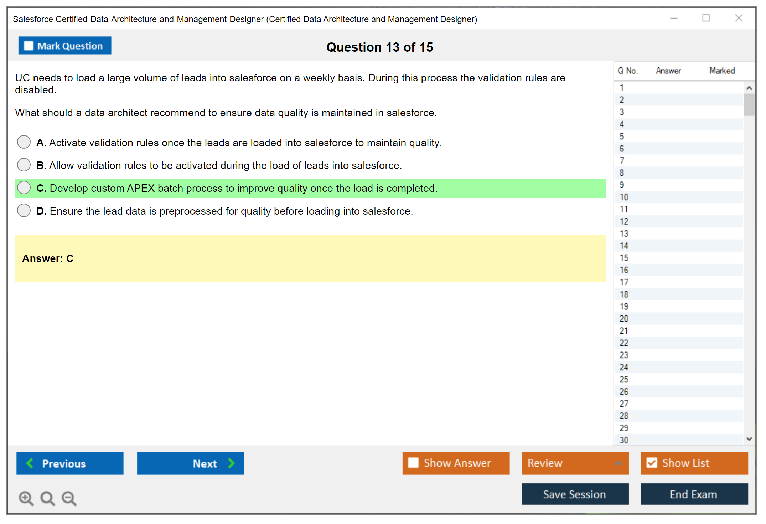Uncheck the Show List checkbox
The width and height of the screenshot is (766, 524).
point(652,463)
